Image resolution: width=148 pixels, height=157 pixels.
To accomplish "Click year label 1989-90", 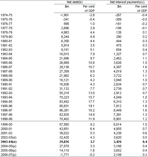I will pos(6,80).
